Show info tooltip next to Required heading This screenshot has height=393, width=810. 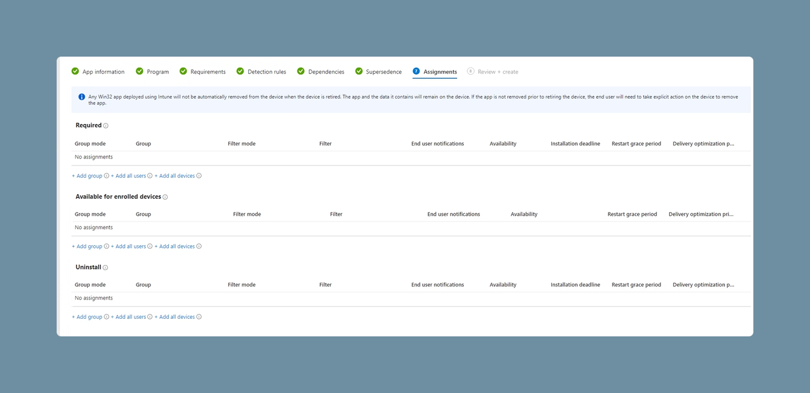(106, 126)
